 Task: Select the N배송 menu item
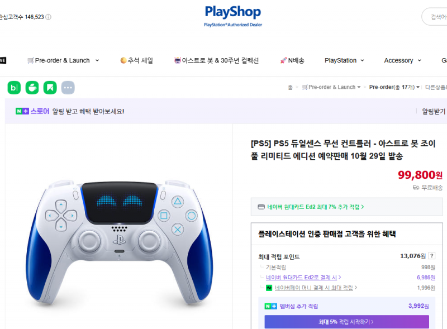click(292, 60)
